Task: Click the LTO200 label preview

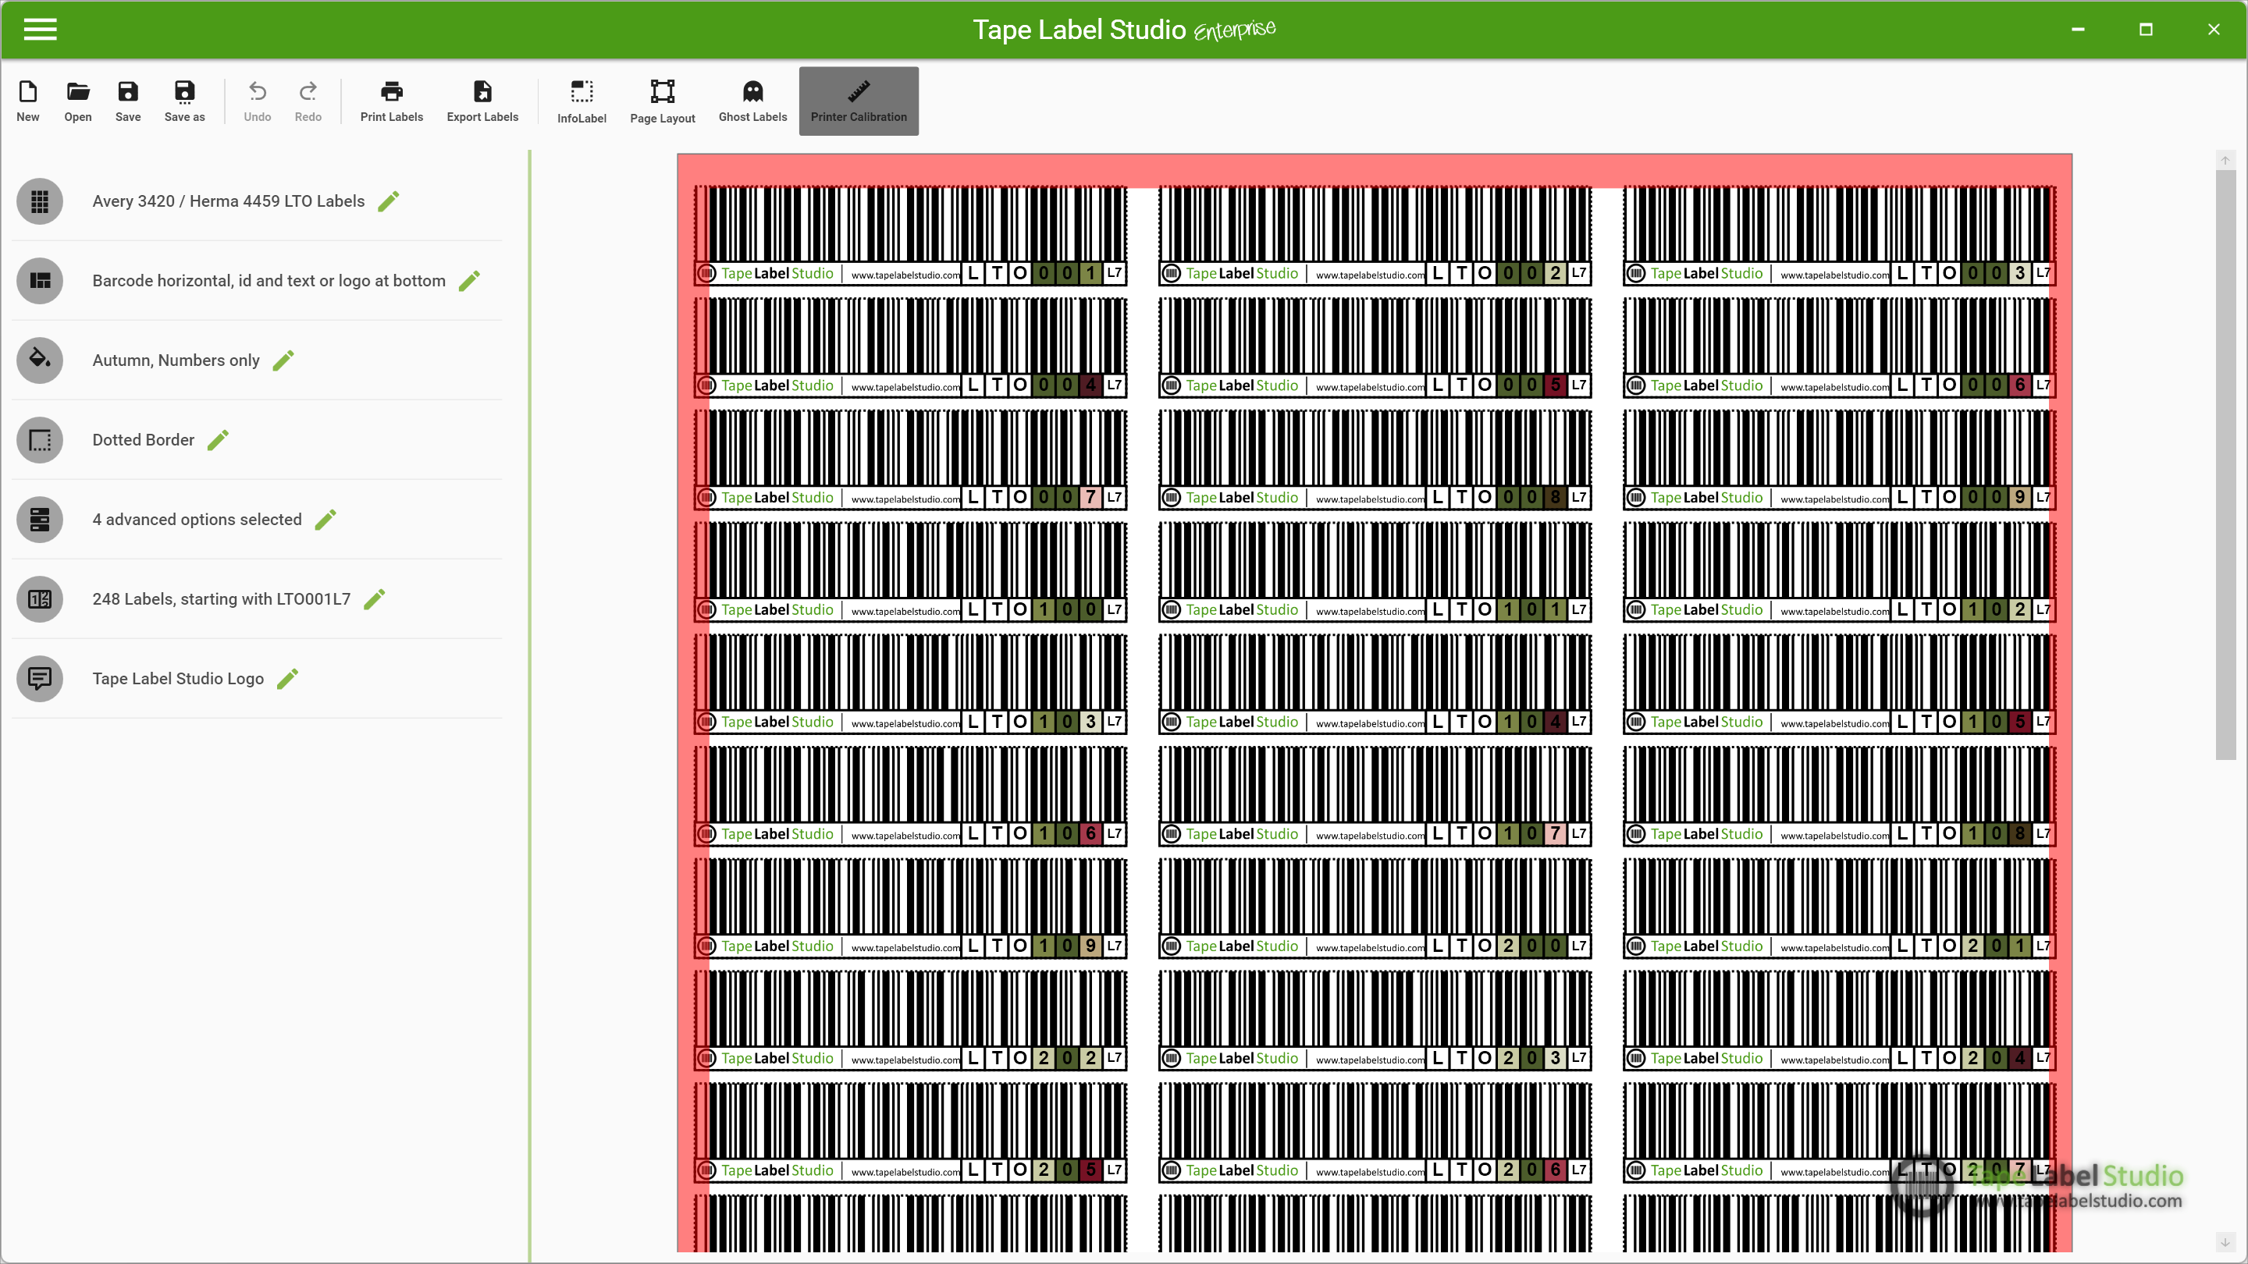Action: click(1375, 909)
